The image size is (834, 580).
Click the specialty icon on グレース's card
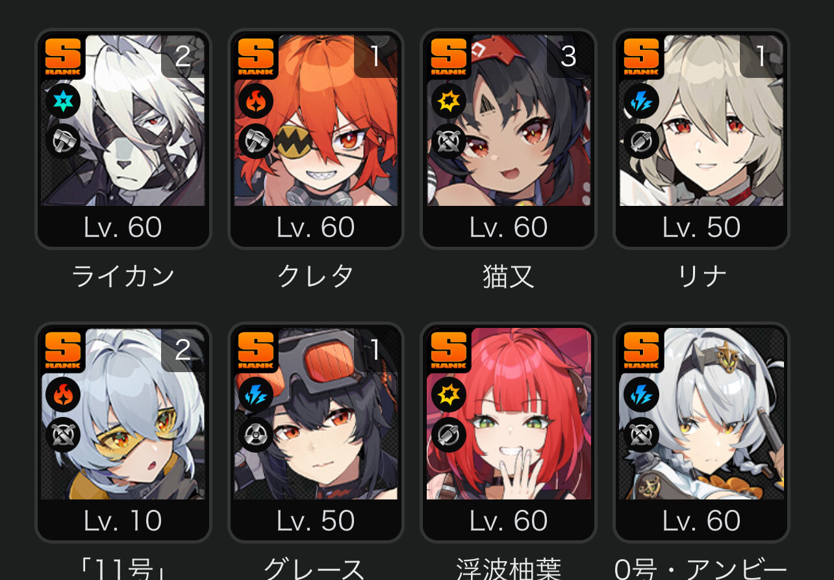(256, 435)
